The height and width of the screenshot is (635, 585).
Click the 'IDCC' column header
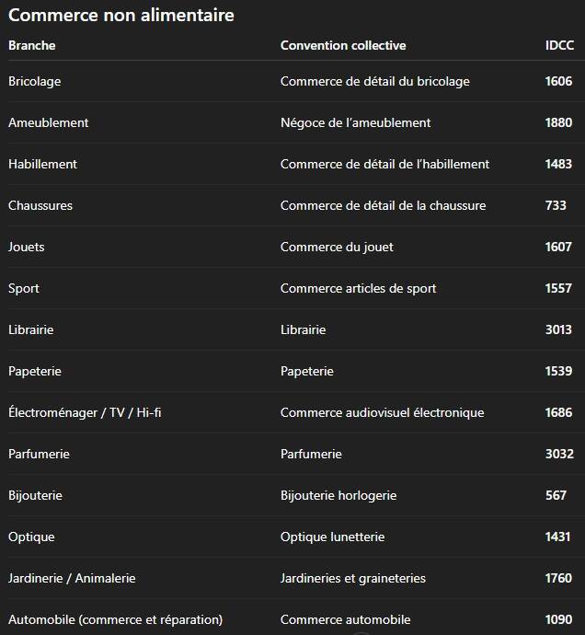click(x=558, y=45)
